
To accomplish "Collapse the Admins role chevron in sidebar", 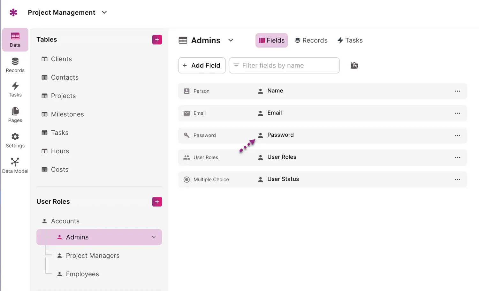I will [x=154, y=237].
